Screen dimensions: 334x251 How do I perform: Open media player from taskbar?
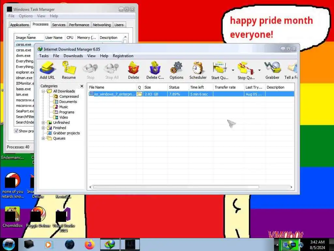49,244
